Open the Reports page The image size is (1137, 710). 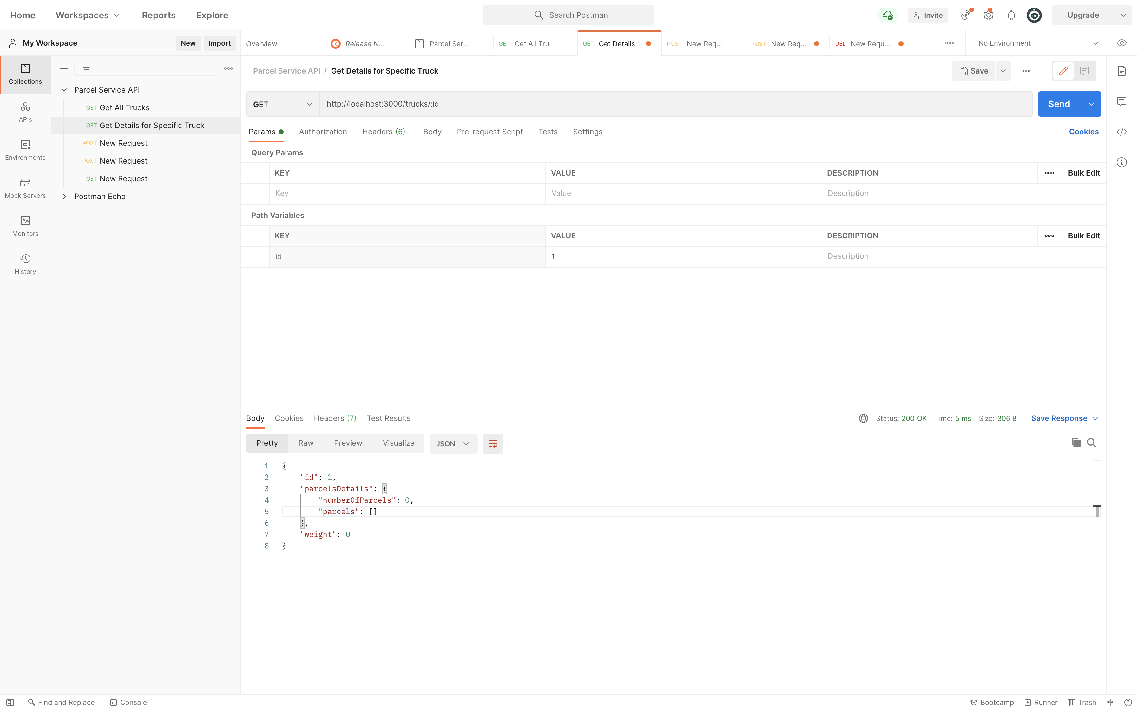pos(158,15)
